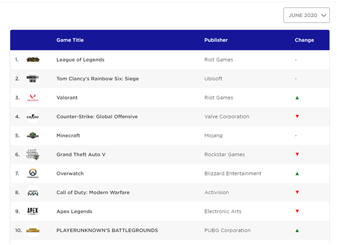Click Counter-Strike's red down arrow
Image resolution: width=337 pixels, height=245 pixels.
(x=297, y=116)
